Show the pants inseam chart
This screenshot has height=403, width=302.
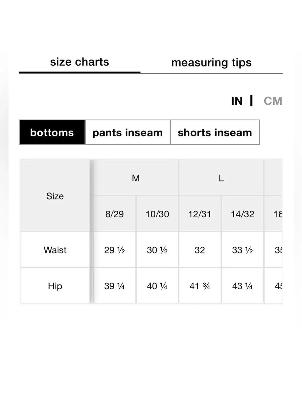point(128,132)
